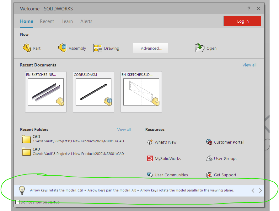This screenshot has width=279, height=211.
Task: Check Do not show on startup
Action: pyautogui.click(x=18, y=202)
